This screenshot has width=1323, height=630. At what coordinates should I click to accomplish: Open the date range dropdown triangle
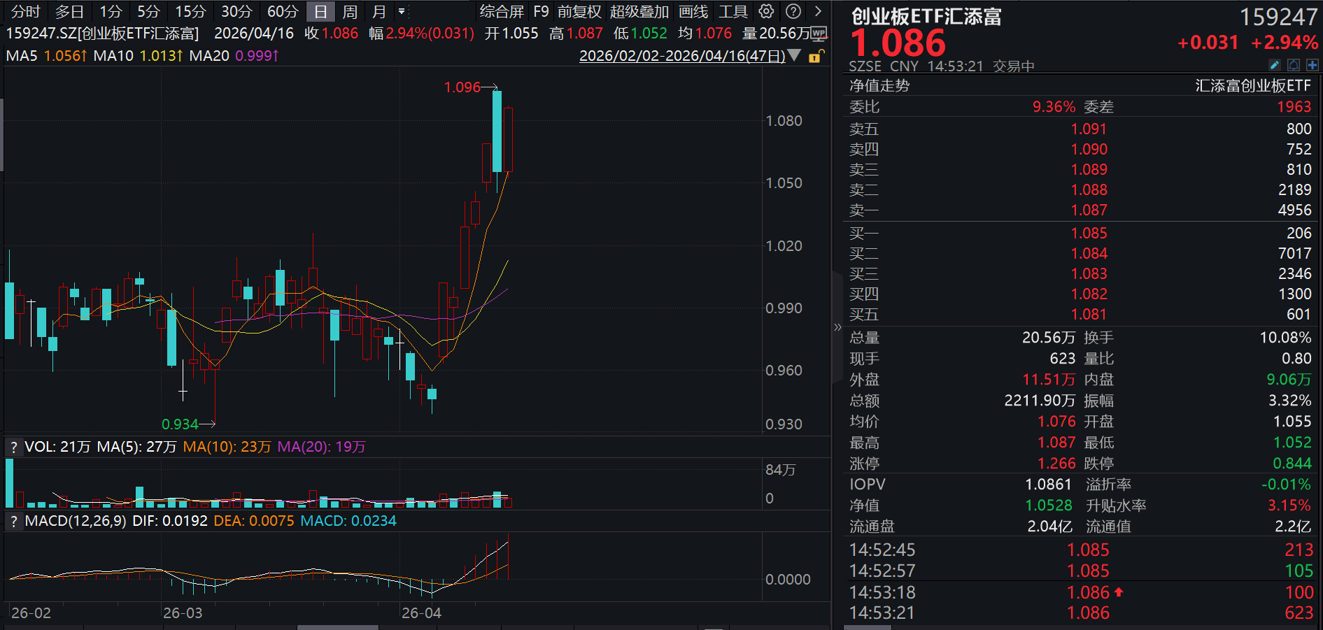794,55
